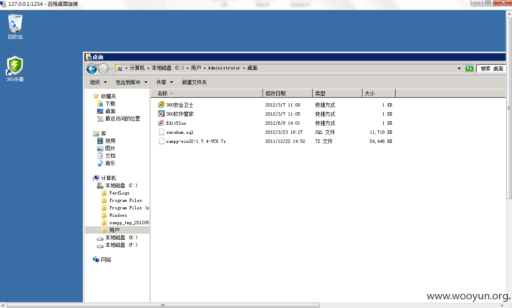This screenshot has height=308, width=512.
Task: Click the 搜索 桌面 search box
Action: (491, 69)
